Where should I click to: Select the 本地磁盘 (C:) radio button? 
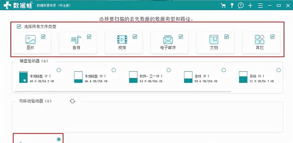(x=59, y=70)
